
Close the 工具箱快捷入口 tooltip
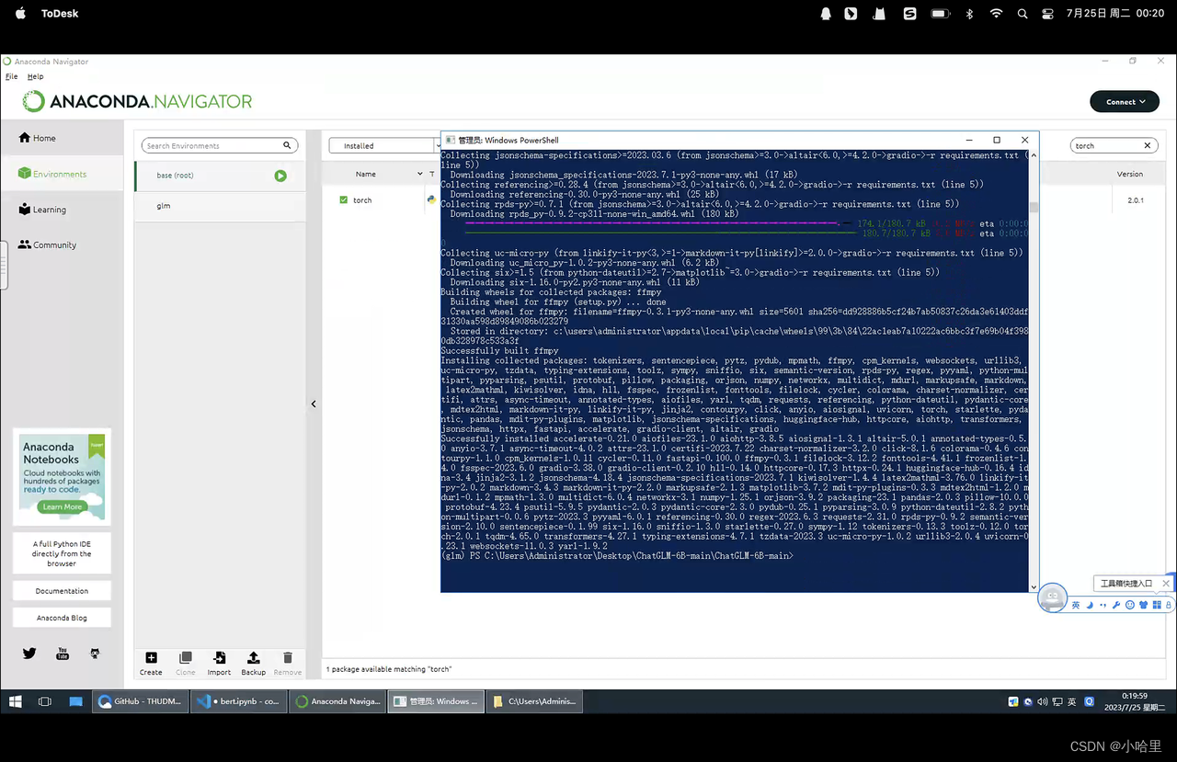pos(1166,584)
